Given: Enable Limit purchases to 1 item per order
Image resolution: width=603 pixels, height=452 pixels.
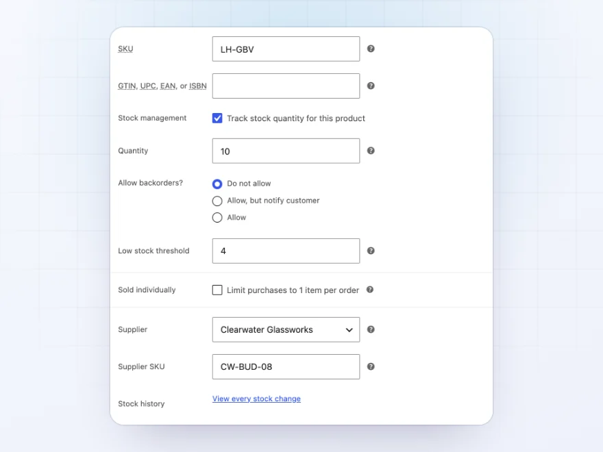Looking at the screenshot, I should (217, 290).
